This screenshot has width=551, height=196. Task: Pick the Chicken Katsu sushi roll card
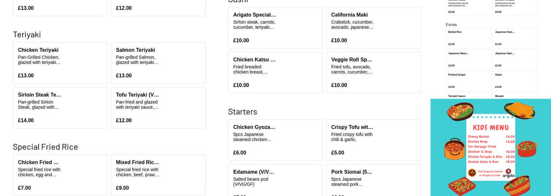(x=275, y=73)
